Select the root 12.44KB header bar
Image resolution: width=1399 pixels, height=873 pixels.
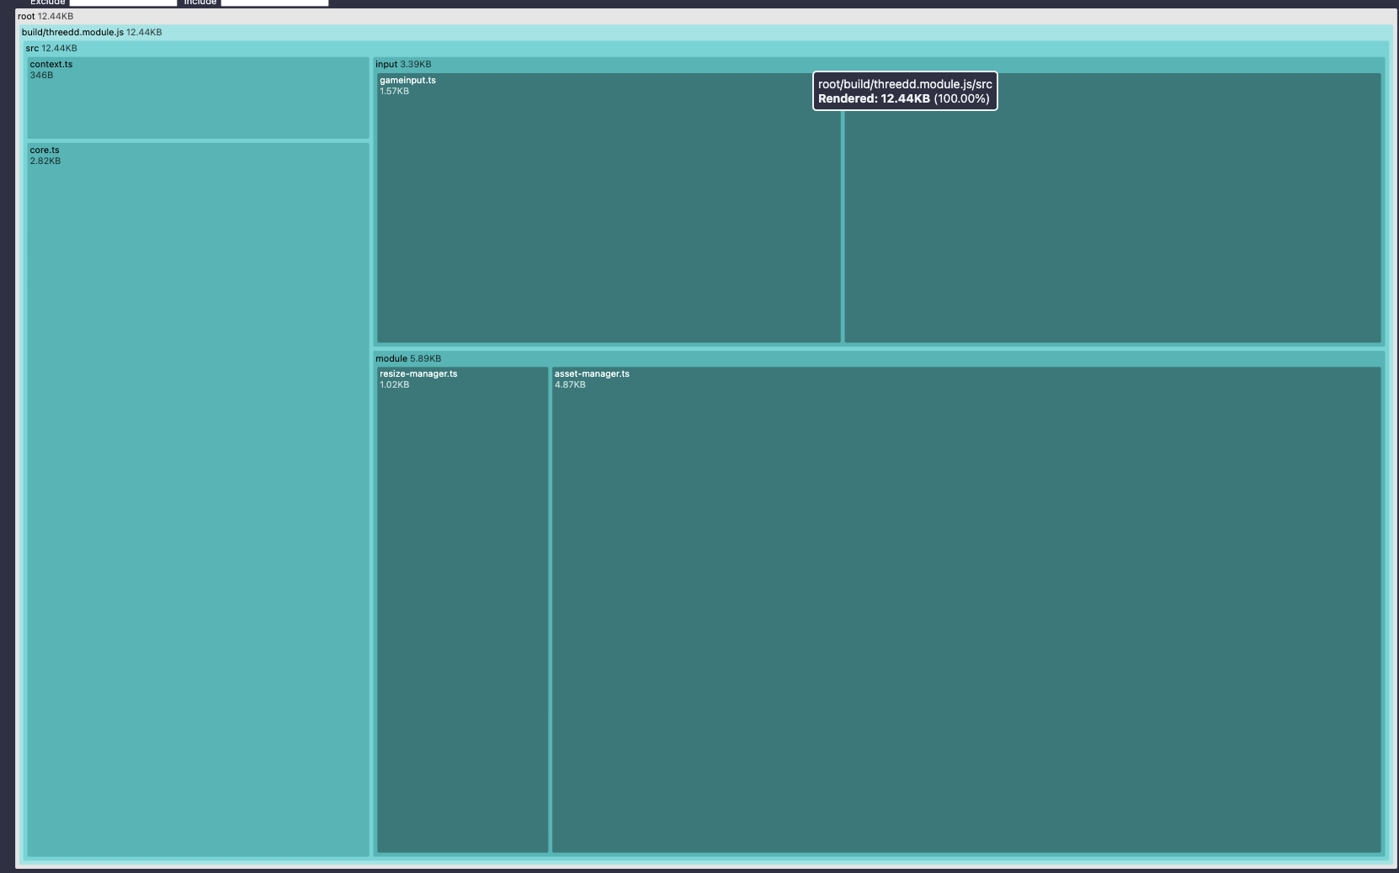[705, 16]
